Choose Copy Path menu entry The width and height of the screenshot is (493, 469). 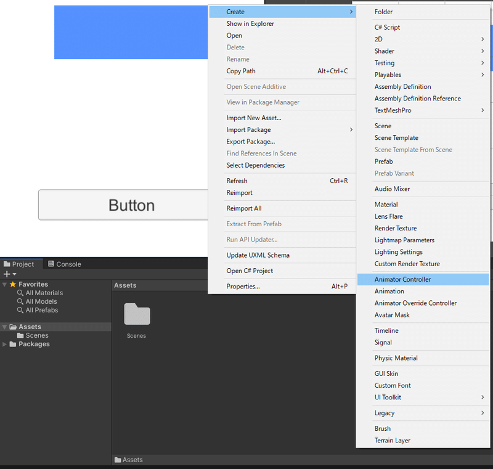click(x=282, y=71)
